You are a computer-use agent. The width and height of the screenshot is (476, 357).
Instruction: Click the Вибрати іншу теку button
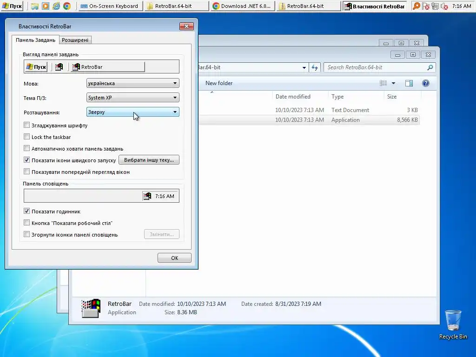point(149,160)
